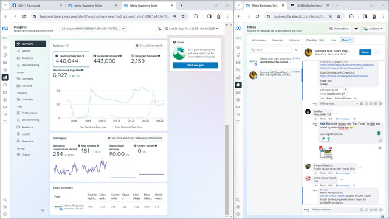389x219 pixels.
Task: Click conversation Search input in Inbox
Action: (270, 50)
